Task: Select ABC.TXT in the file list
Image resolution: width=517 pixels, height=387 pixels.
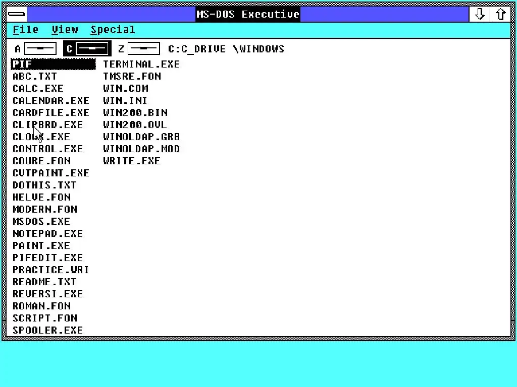Action: 35,77
